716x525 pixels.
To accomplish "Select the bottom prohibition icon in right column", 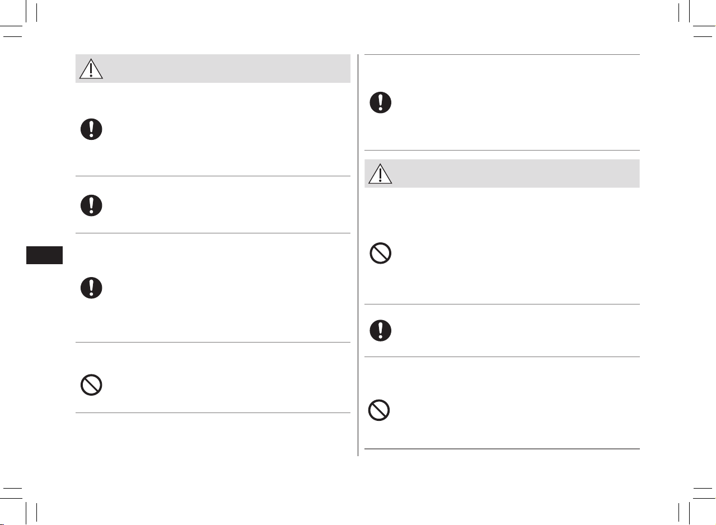I will 379,411.
